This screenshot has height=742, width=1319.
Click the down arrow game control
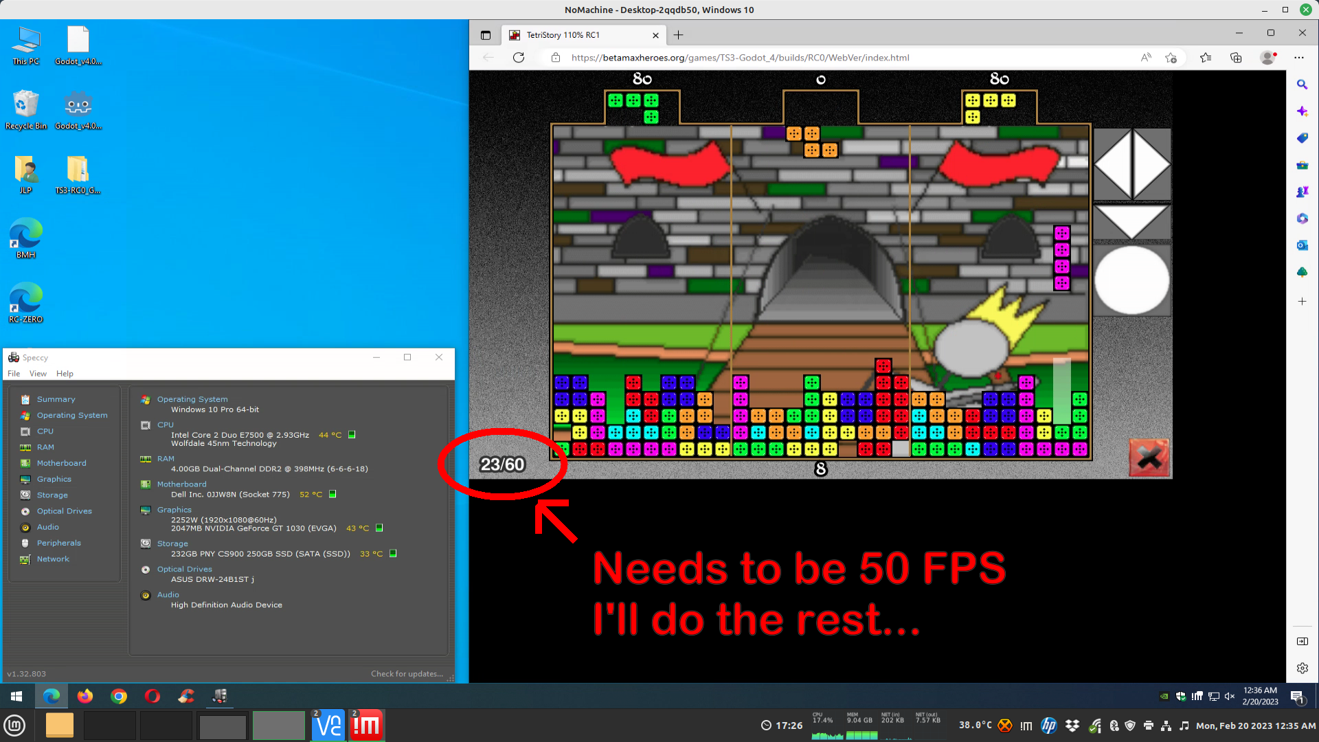coord(1132,221)
